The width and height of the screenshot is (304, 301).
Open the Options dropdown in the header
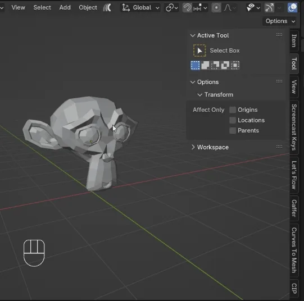pos(280,21)
